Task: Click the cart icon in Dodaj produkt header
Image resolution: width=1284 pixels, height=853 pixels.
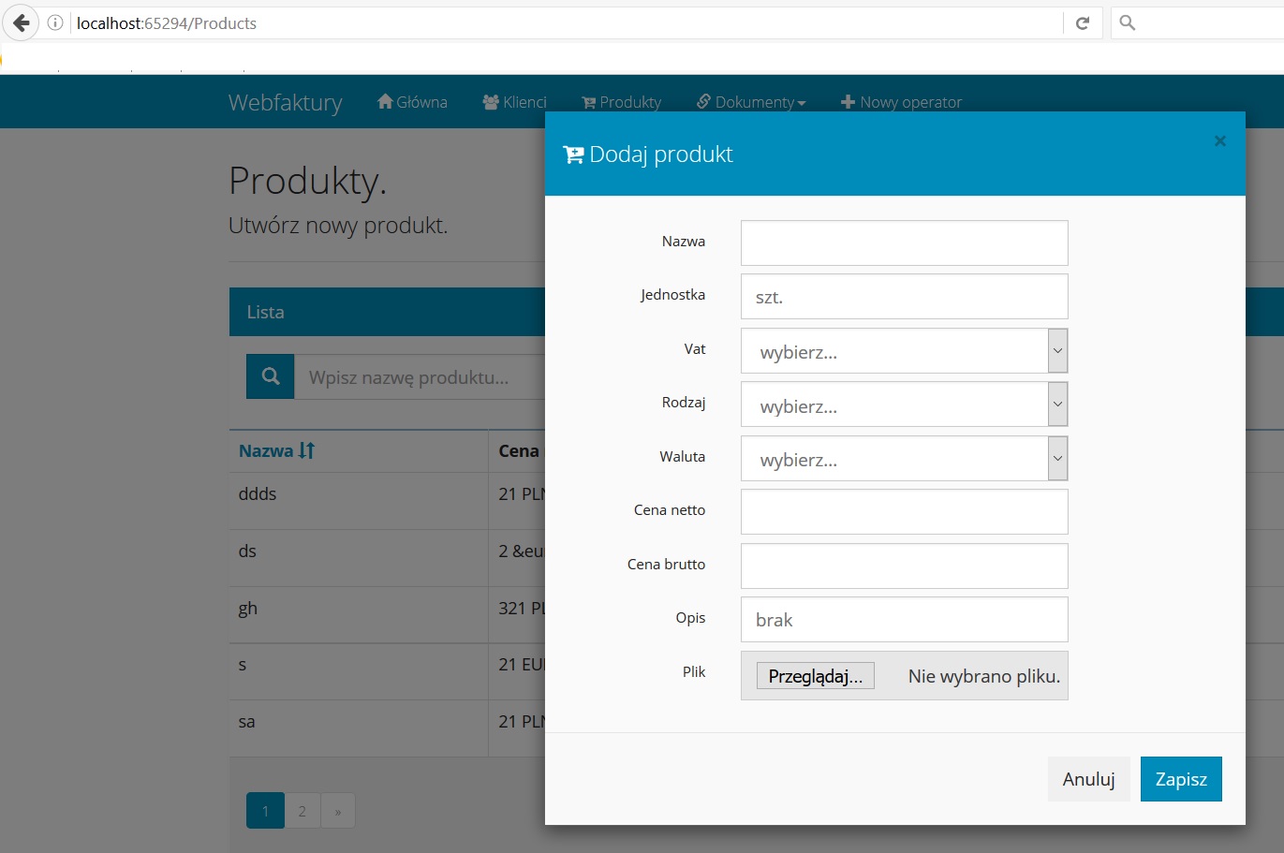Action: [x=573, y=154]
